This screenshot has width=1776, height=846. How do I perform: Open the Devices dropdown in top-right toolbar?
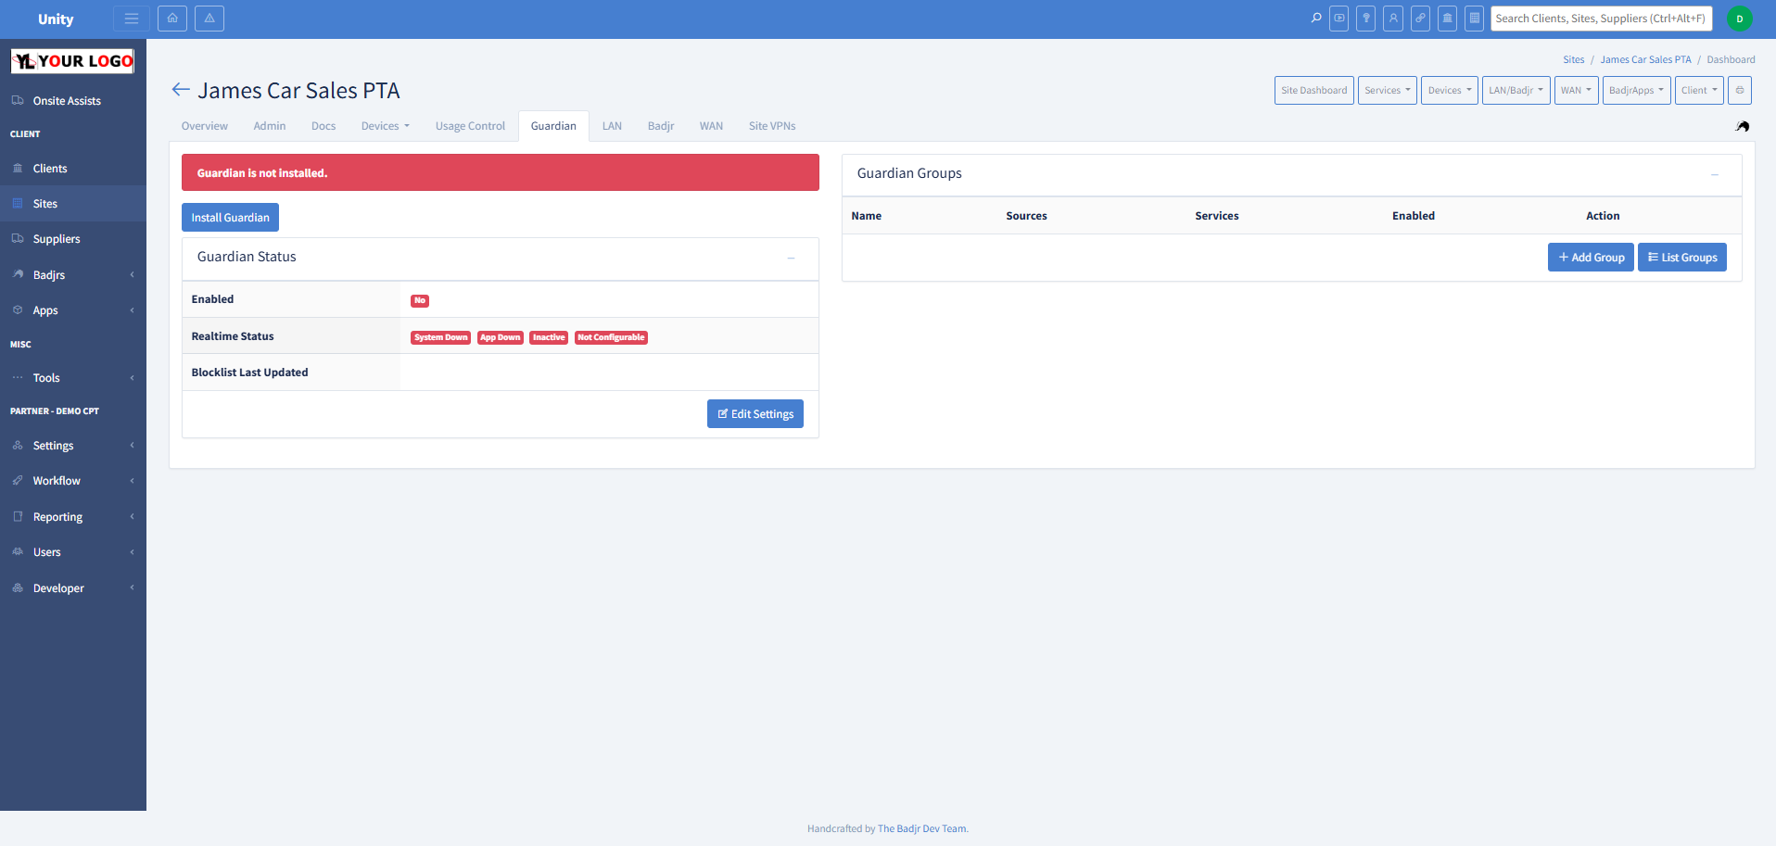tap(1450, 90)
